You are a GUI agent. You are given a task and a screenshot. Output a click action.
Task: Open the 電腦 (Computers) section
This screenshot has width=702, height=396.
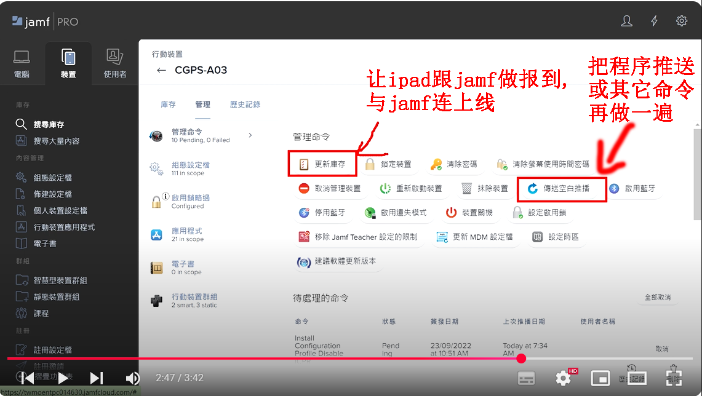pos(22,63)
